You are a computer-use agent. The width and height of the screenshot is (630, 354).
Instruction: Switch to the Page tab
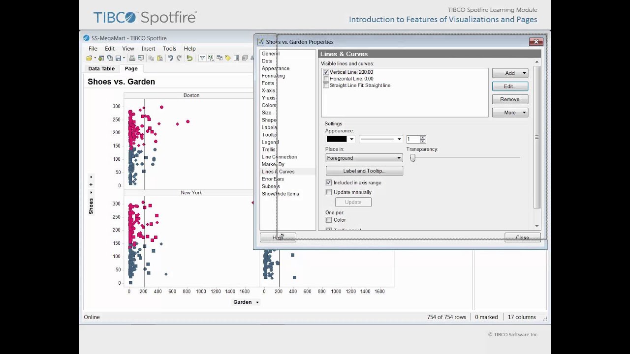[131, 69]
